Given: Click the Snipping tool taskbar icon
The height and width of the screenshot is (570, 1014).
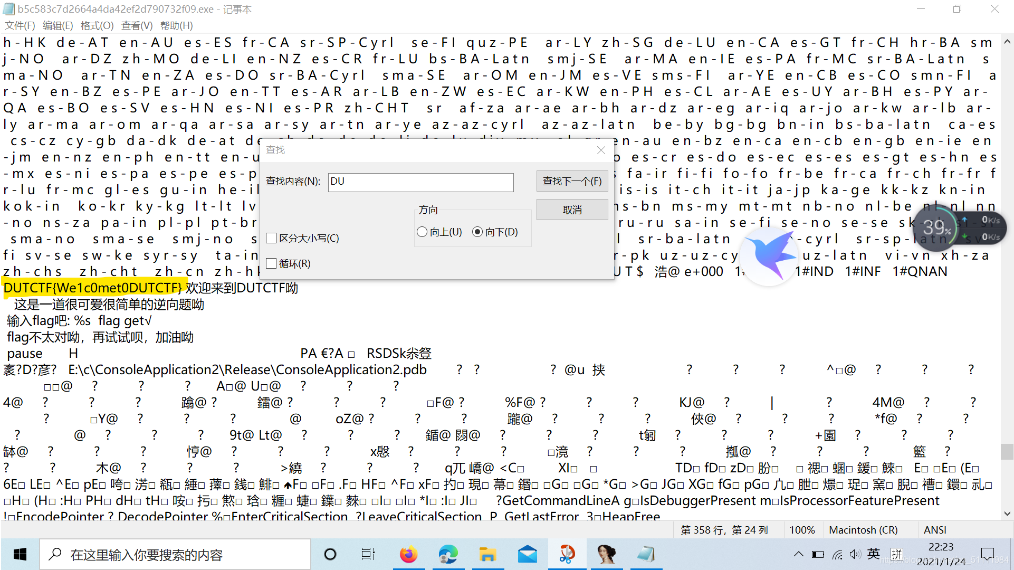Looking at the screenshot, I should pyautogui.click(x=567, y=554).
